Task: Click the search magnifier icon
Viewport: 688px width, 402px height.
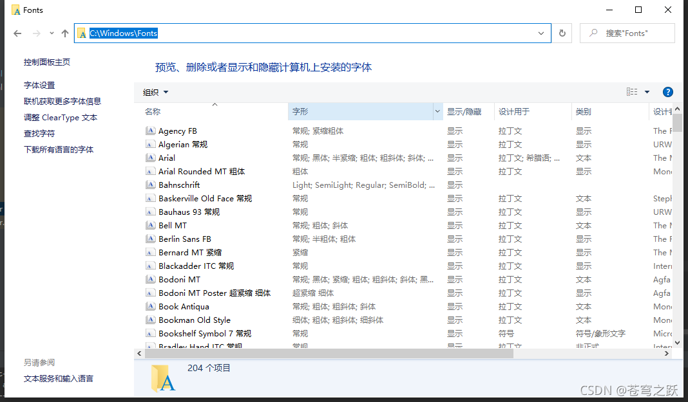Action: [x=593, y=33]
